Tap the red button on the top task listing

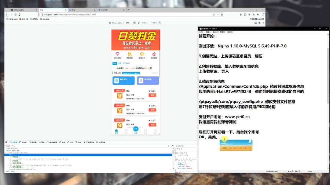(153, 95)
